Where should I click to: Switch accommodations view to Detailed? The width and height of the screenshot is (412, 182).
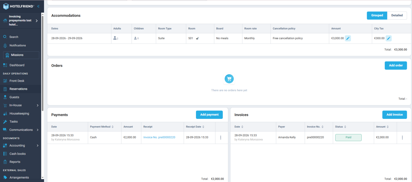coord(397,15)
